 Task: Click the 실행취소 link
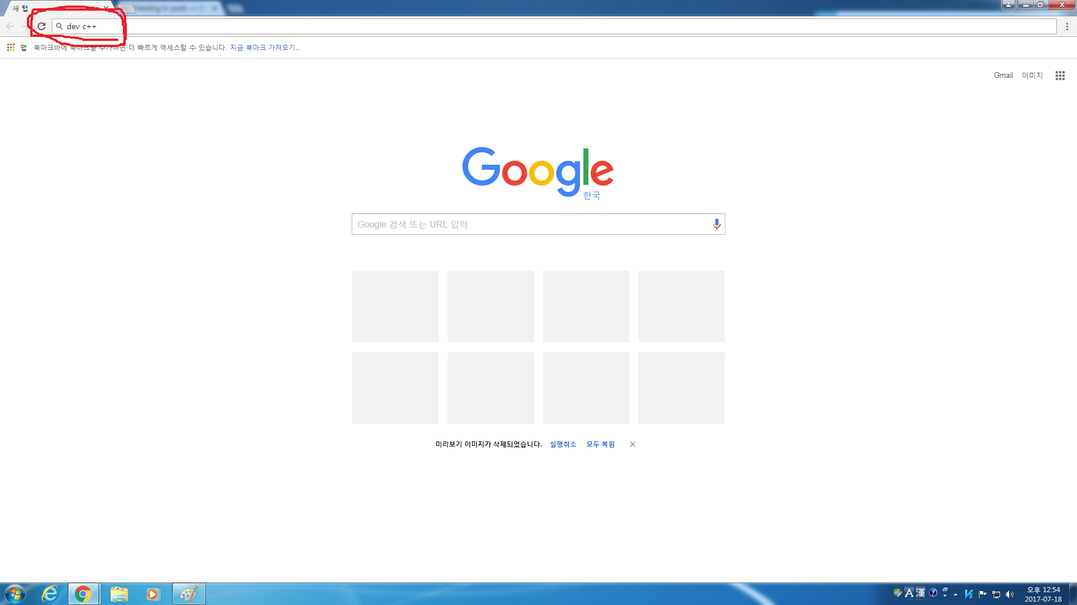(x=563, y=444)
